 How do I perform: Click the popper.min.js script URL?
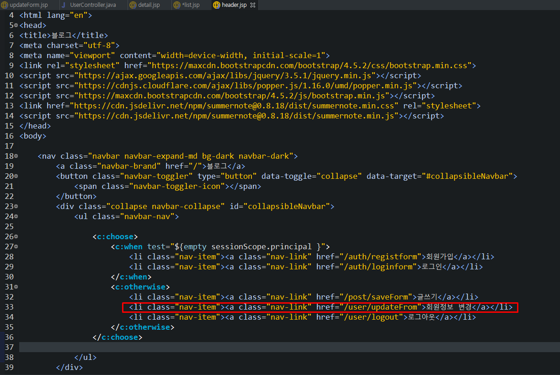(245, 86)
